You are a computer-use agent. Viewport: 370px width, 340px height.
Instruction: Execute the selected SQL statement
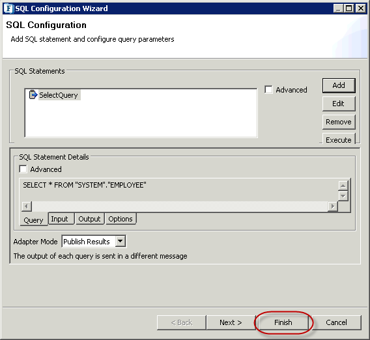click(339, 139)
